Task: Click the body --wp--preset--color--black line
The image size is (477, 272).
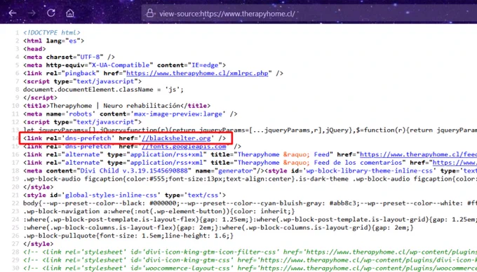Action: [x=250, y=203]
